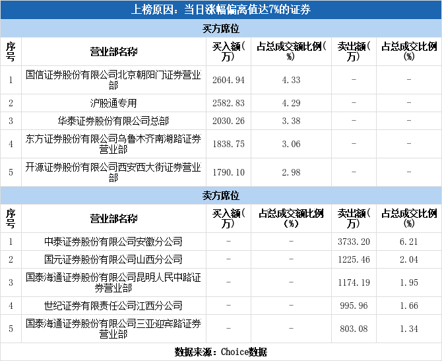442x361 pixels.
Task: Select buy amount 2604.94
Action: pos(229,80)
